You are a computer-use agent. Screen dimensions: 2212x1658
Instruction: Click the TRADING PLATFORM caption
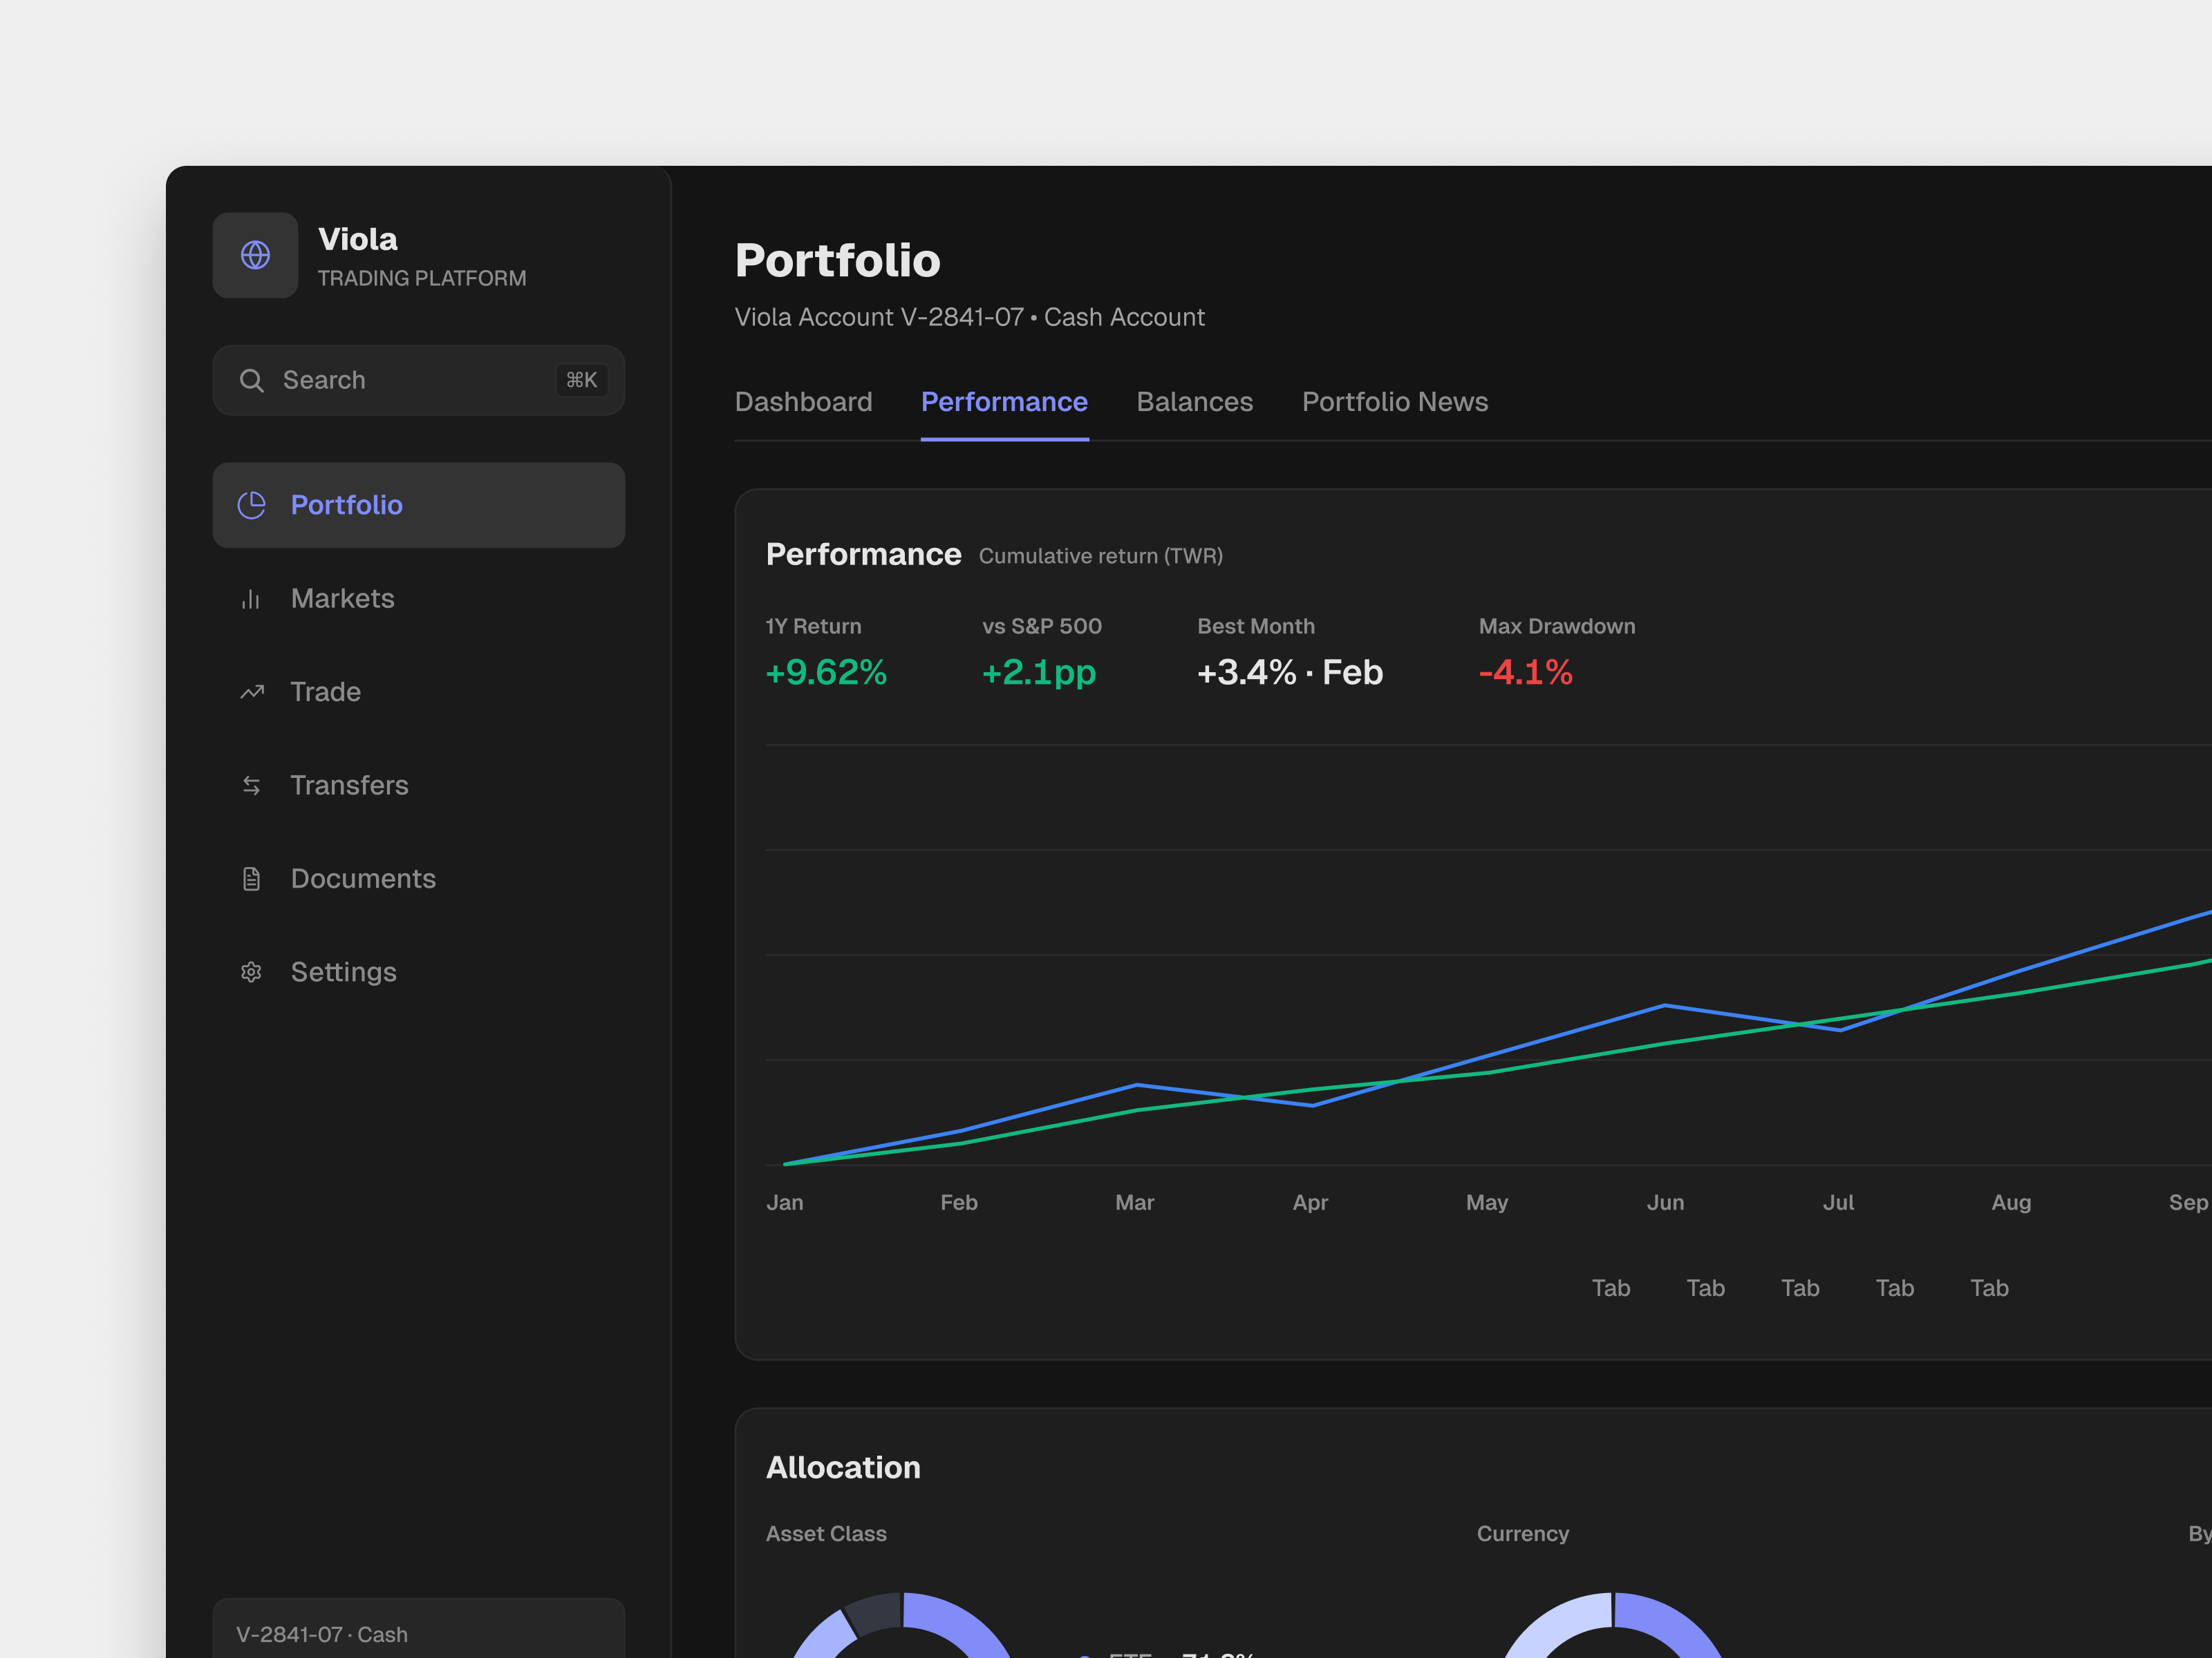(x=422, y=278)
